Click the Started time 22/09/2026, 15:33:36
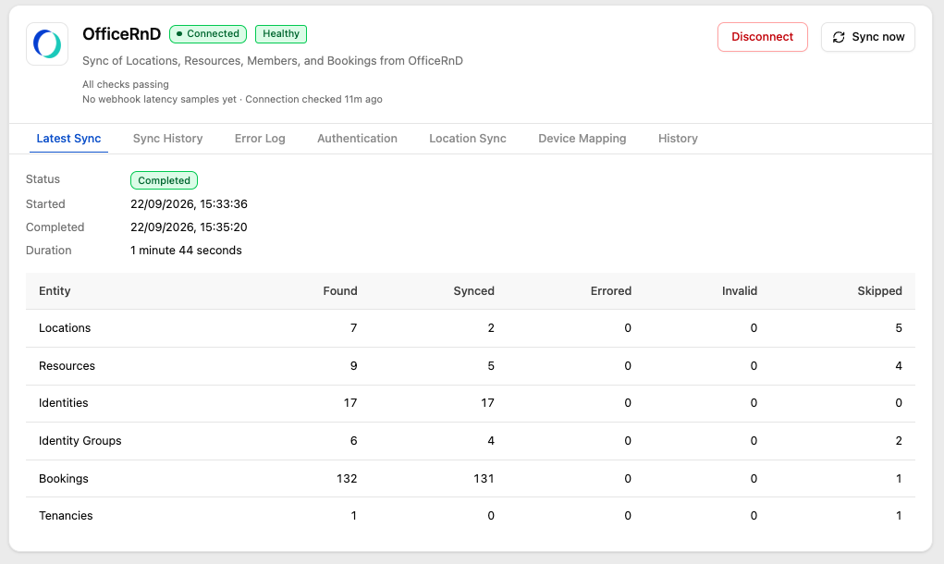 pyautogui.click(x=189, y=204)
